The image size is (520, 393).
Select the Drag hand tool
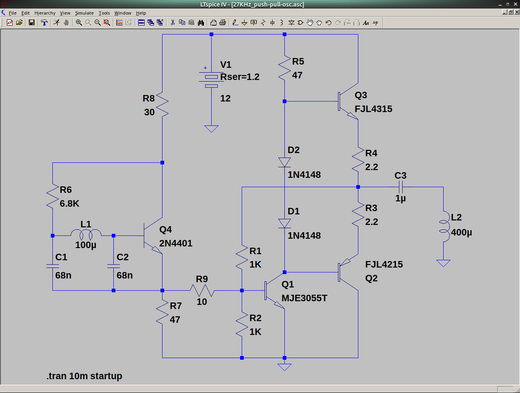click(x=319, y=23)
